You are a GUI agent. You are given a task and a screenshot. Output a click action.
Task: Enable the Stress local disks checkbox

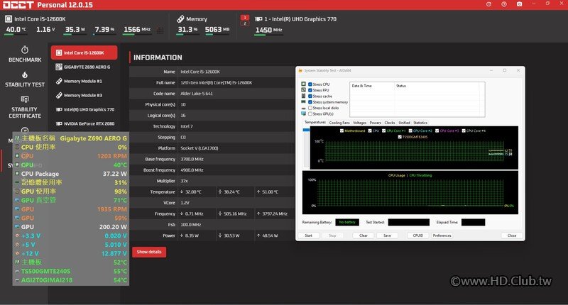pos(310,108)
